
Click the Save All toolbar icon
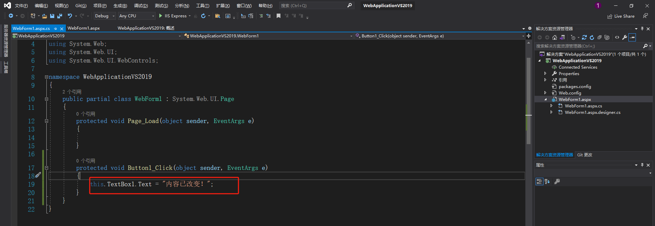coord(60,16)
